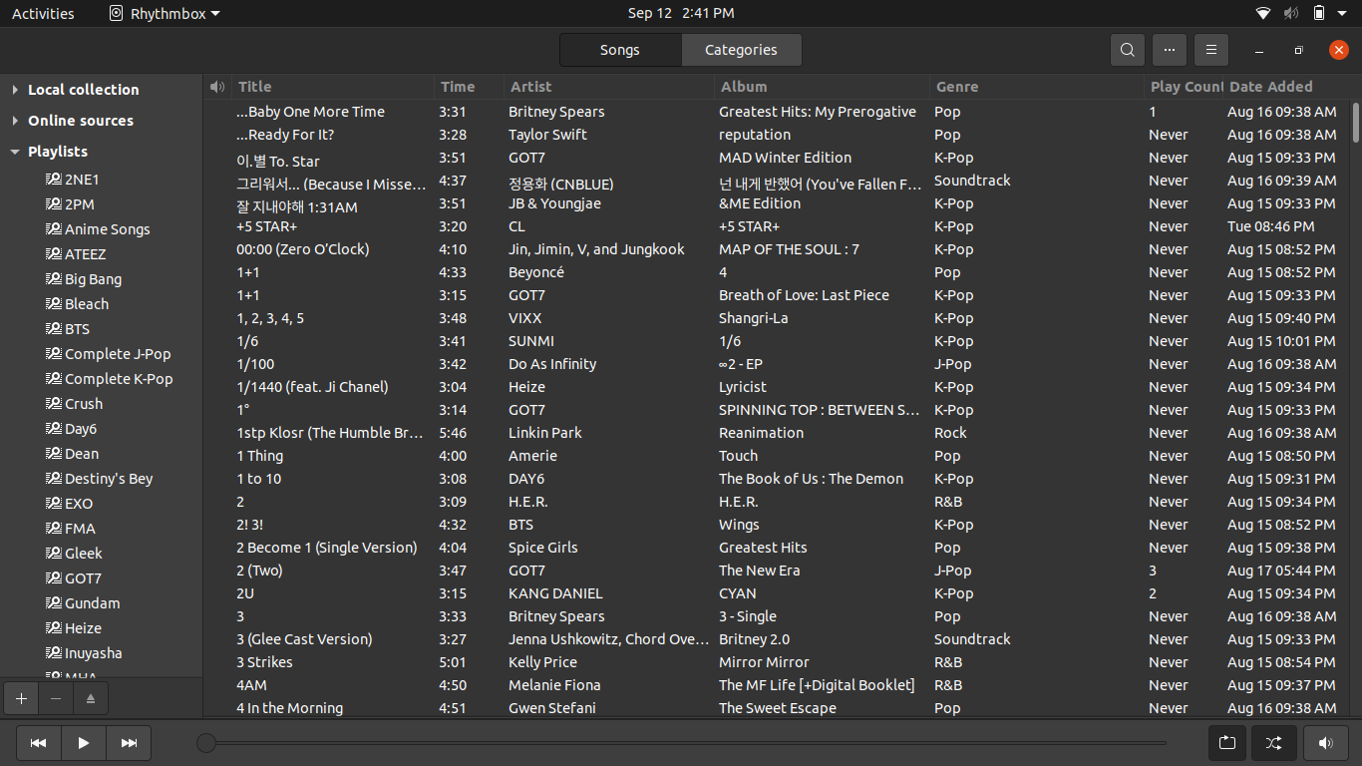1362x766 pixels.
Task: Click the add playlist plus button
Action: click(x=21, y=699)
